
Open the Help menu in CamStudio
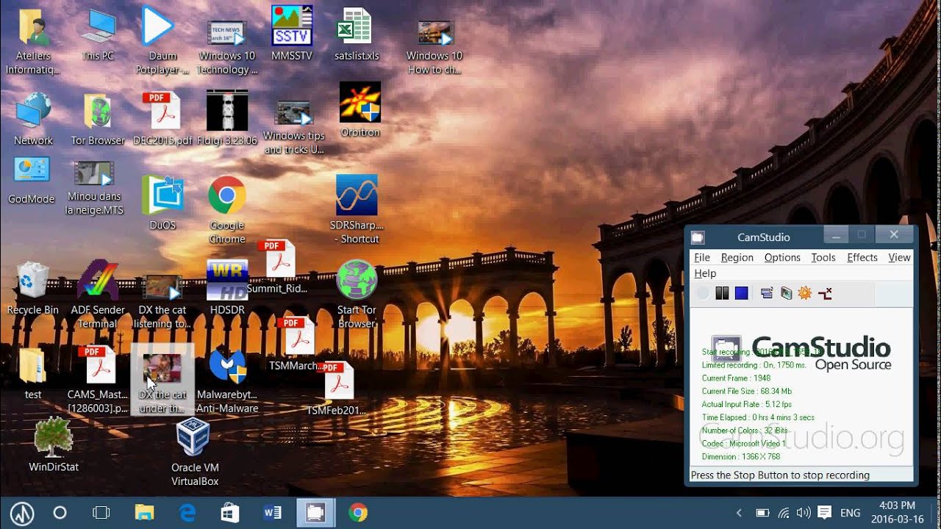[x=705, y=273]
